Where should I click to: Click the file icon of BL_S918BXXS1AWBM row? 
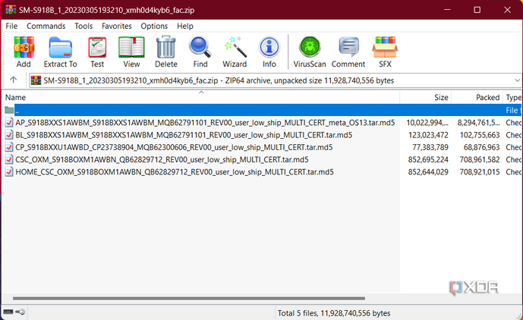tap(9, 135)
